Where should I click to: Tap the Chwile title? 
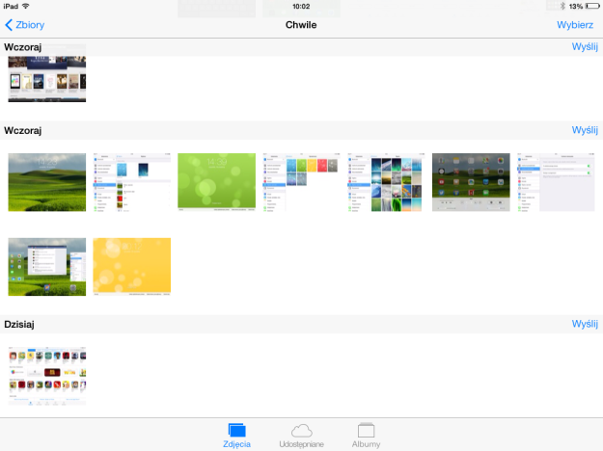click(301, 25)
